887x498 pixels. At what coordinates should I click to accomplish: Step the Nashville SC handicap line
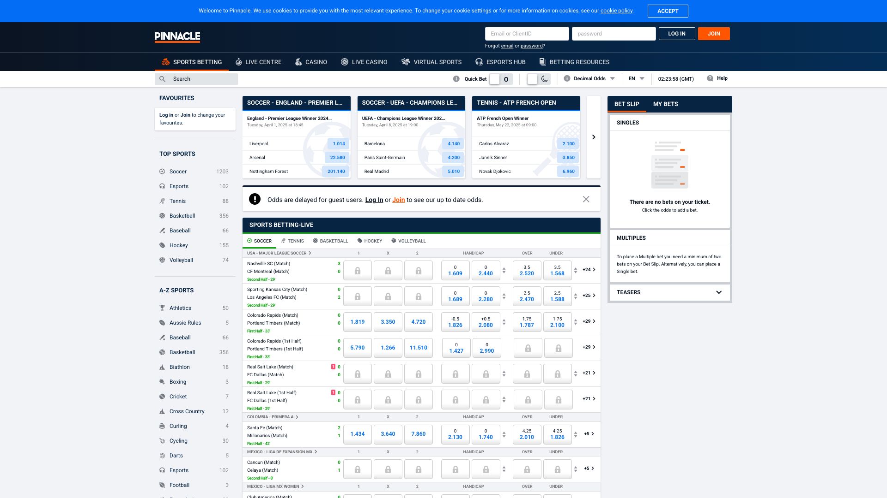[504, 270]
